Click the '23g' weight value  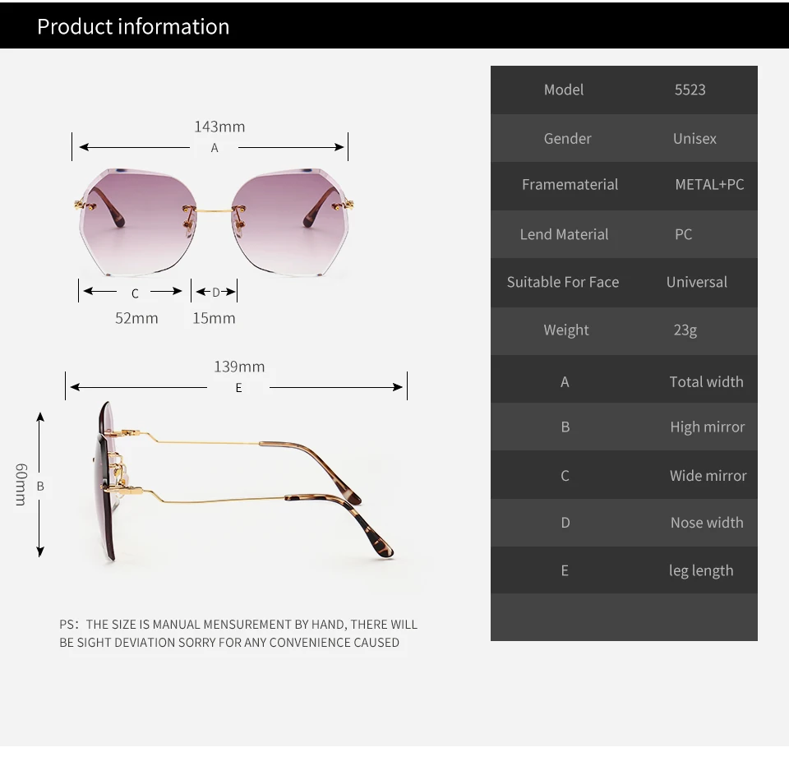pos(685,330)
